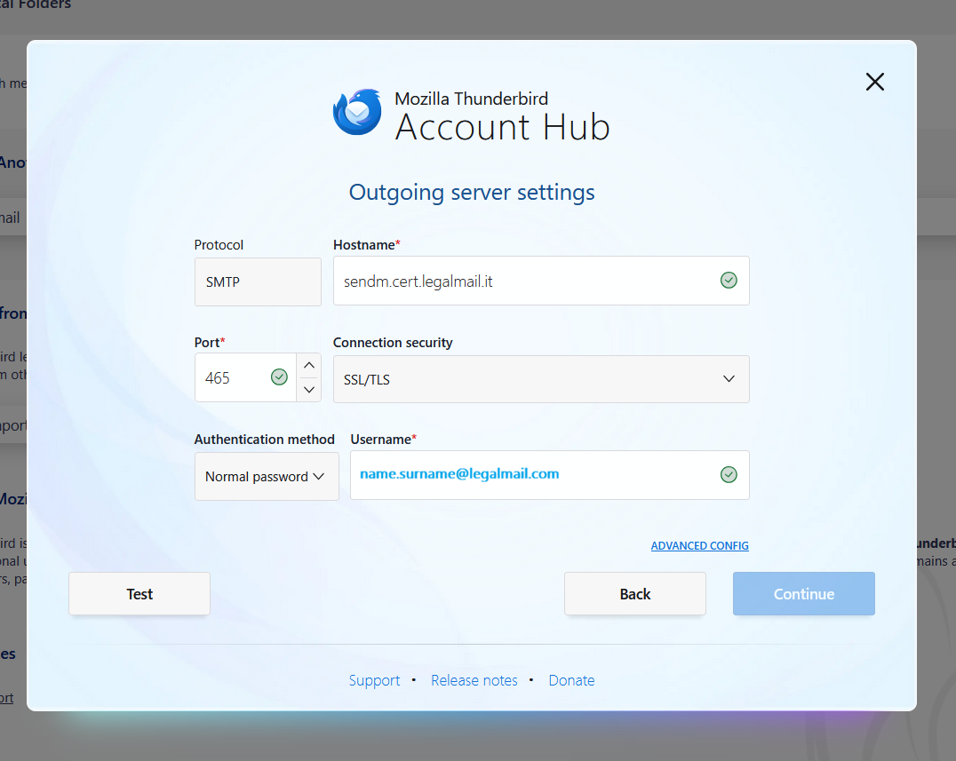Focus the Hostname input field
This screenshot has width=956, height=761.
(524, 281)
